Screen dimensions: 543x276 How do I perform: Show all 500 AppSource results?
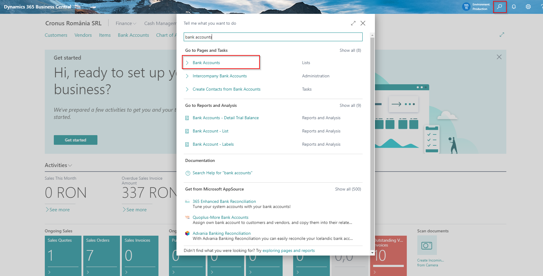348,189
